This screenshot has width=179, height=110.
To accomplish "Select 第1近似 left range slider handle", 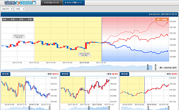I will 29,108.
